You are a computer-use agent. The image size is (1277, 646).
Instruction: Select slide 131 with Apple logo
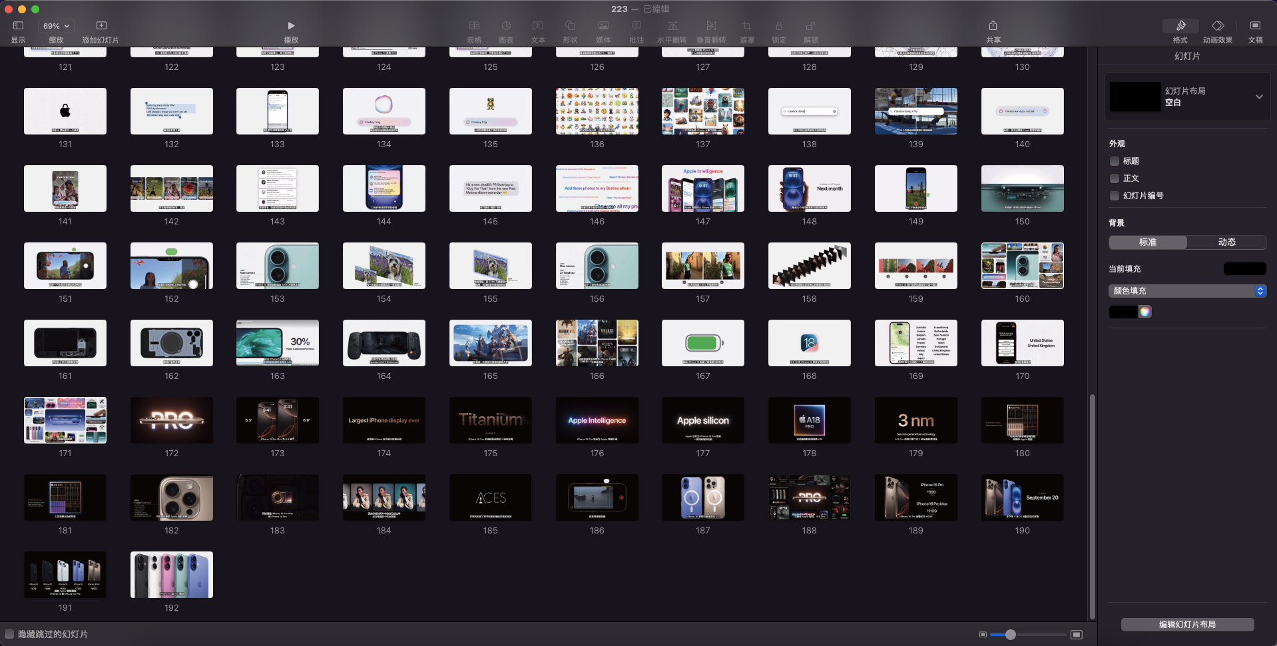65,111
